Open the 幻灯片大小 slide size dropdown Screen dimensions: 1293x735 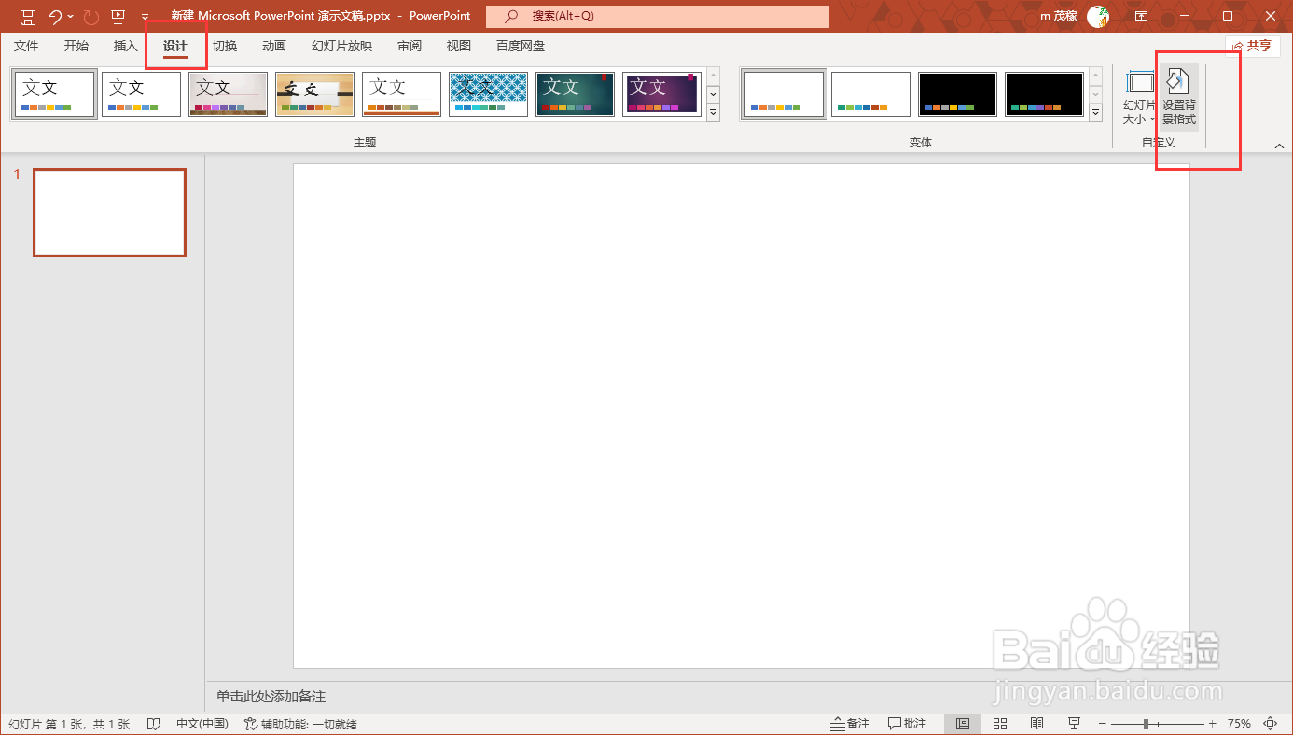click(1139, 98)
